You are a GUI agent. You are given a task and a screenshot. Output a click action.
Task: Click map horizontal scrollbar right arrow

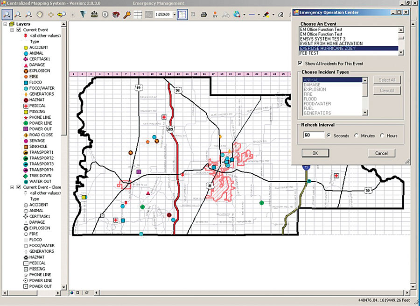407,292
